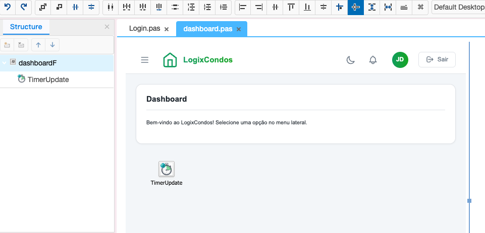Screen dimensions: 485x233
Task: Toggle the highlighted blue toolbar button
Action: point(355,7)
